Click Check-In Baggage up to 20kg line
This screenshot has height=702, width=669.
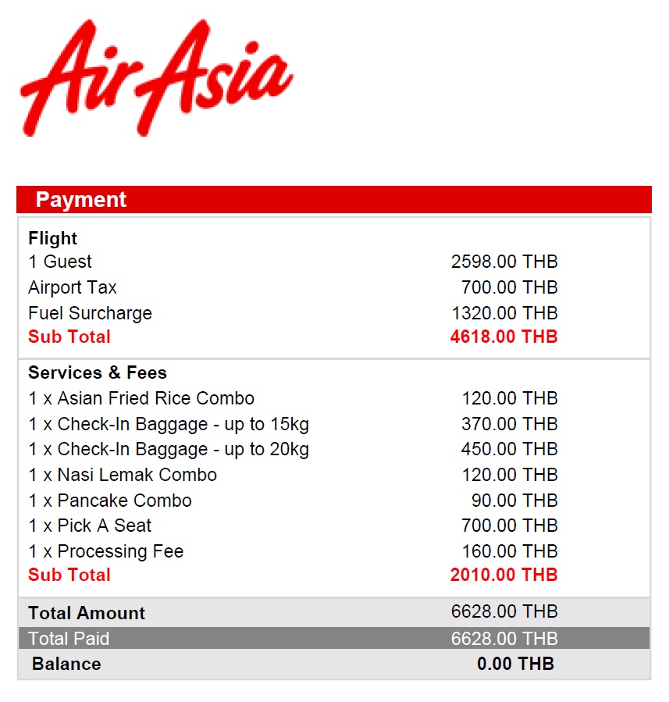(x=293, y=449)
